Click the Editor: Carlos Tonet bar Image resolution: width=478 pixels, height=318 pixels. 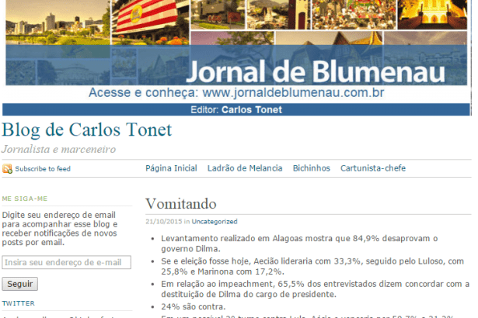[x=236, y=109]
